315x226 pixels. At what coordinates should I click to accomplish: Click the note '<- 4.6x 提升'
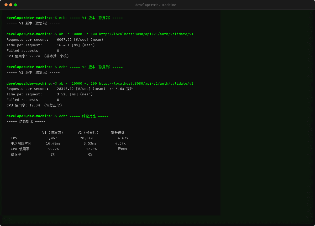pos(121,89)
